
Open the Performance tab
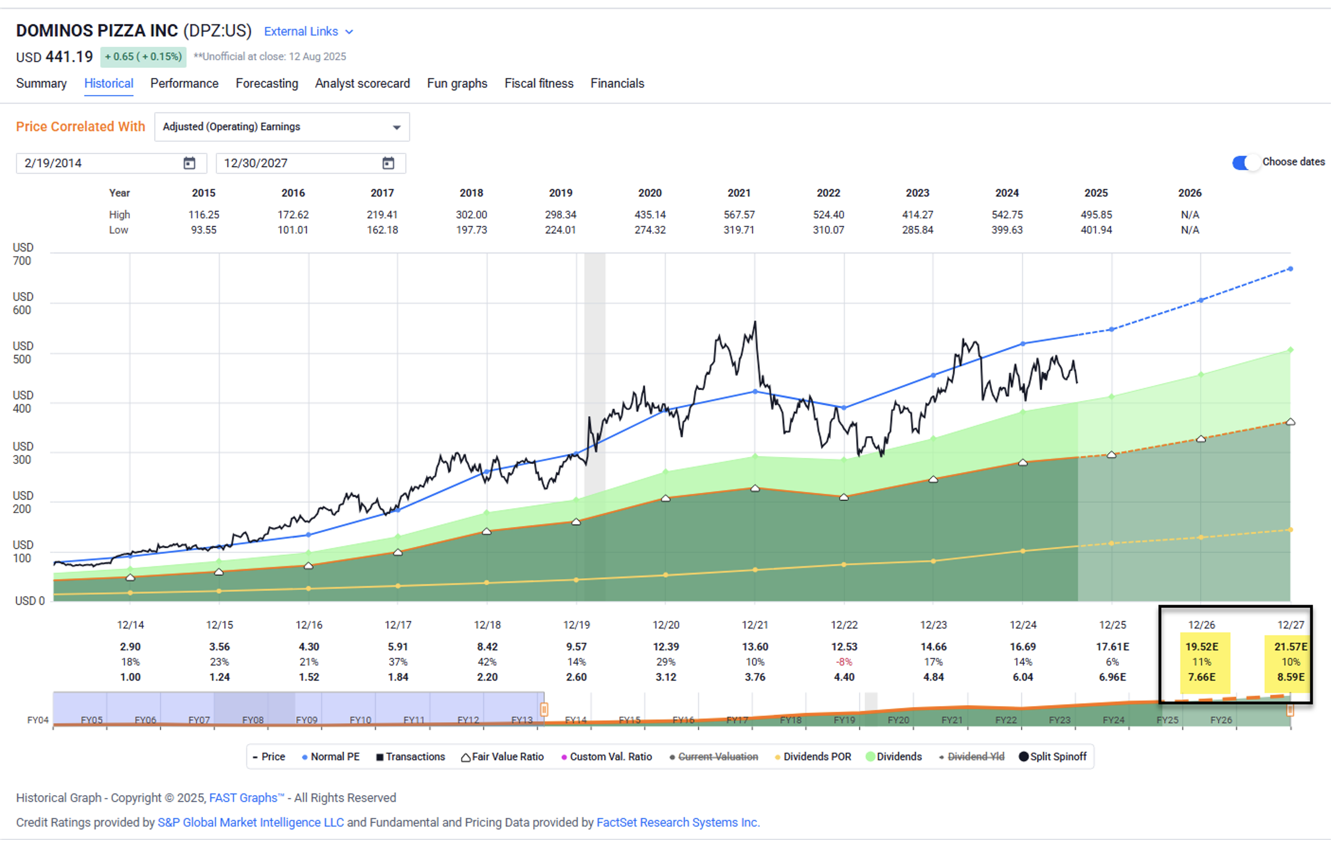(x=185, y=83)
